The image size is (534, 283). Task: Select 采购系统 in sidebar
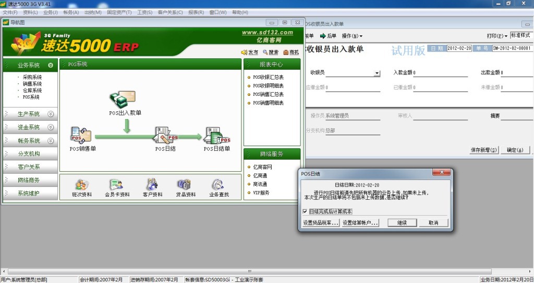(x=32, y=77)
